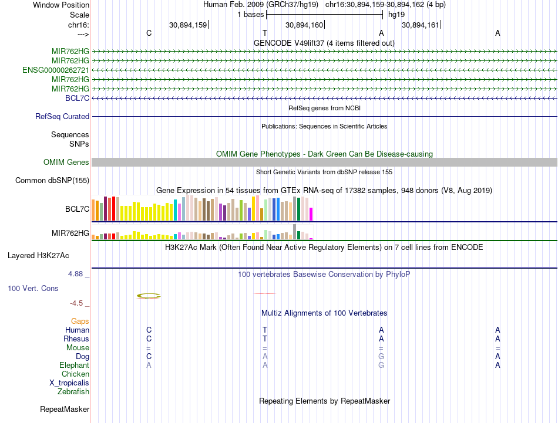Click base C in the Dog alignment row
Screen dimensions: 558x423
[x=149, y=356]
